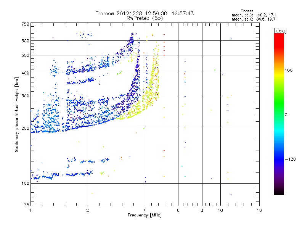Click the 'Frequency [MHz]' axis label
This screenshot has width=305, height=229.
[144, 215]
